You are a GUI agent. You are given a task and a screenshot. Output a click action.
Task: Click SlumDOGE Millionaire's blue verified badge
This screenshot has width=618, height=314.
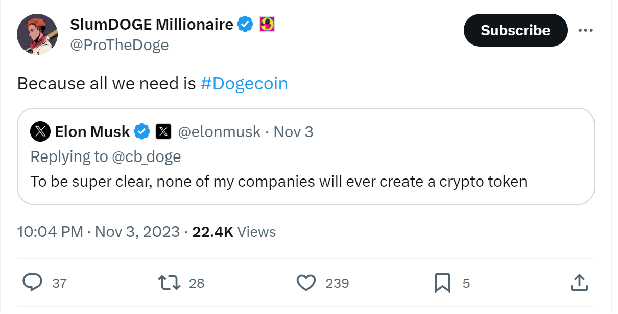(246, 24)
